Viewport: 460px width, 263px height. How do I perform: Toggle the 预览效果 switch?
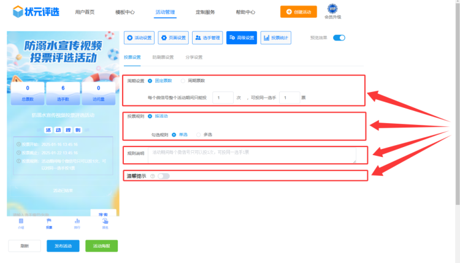pos(339,38)
